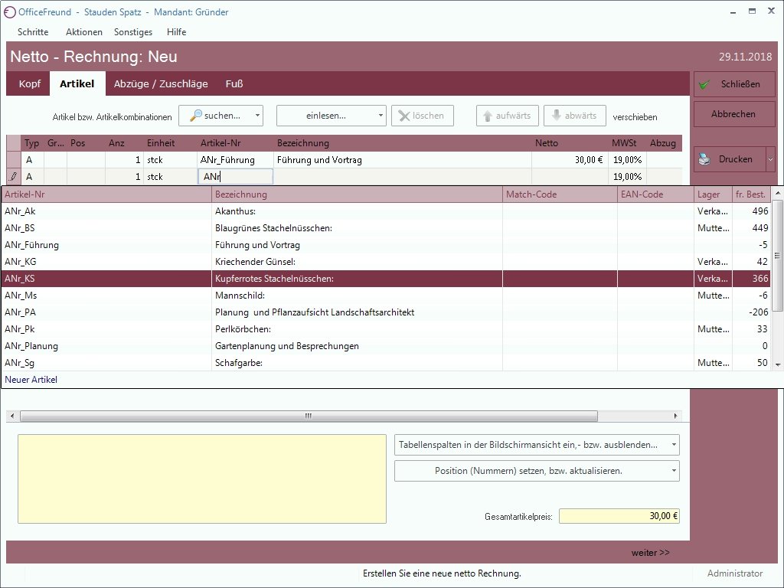Open the einlesen dropdown
The width and height of the screenshot is (784, 588).
pos(331,116)
